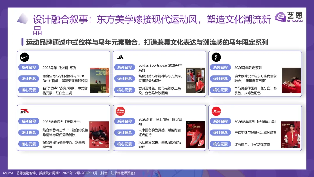Select 设计理念 in the adidas card
This screenshot has height=177, width=314.
point(124,79)
